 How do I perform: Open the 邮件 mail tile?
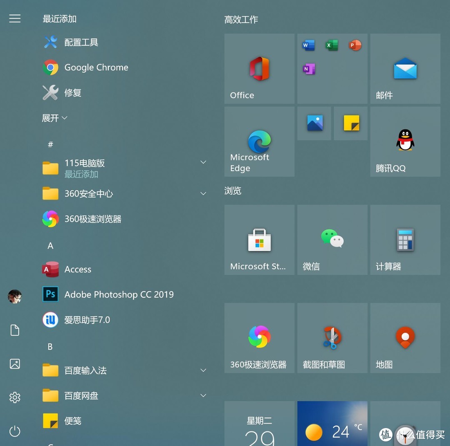pyautogui.click(x=405, y=69)
